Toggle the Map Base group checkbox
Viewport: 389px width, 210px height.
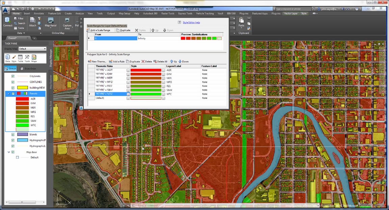tap(13, 152)
